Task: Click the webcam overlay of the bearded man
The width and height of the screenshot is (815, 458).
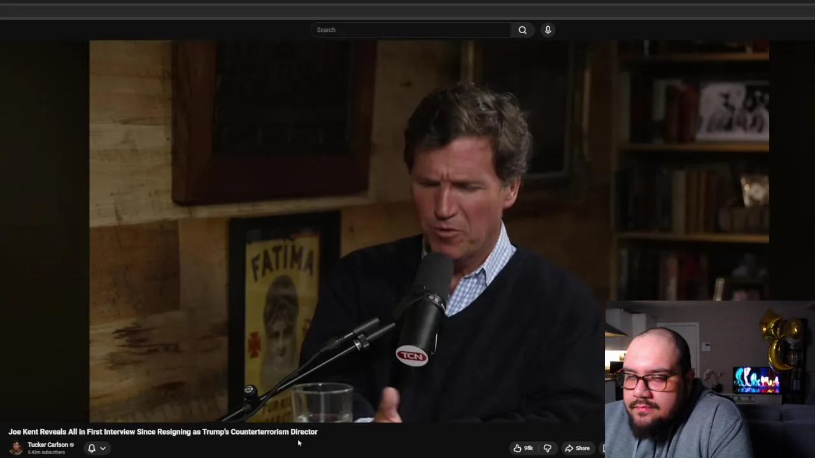Action: tap(710, 380)
